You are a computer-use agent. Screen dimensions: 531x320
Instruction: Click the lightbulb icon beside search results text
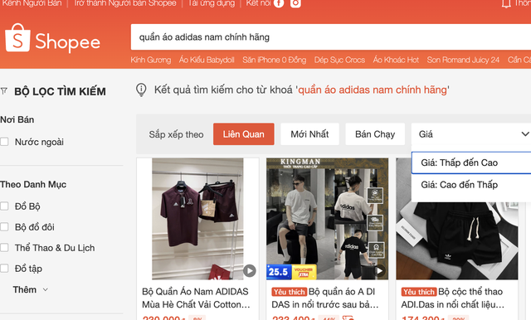tap(141, 90)
